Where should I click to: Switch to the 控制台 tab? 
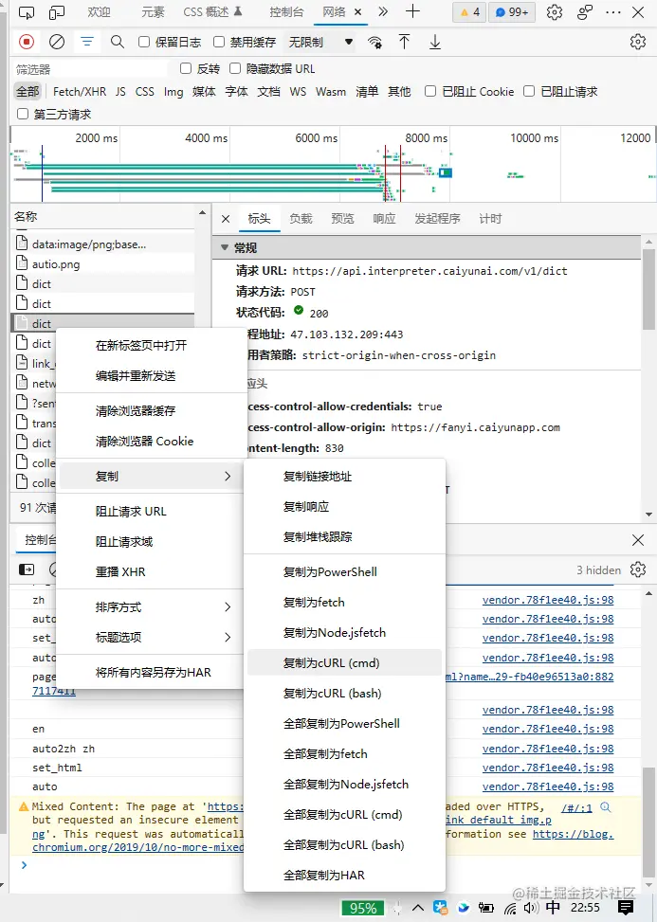286,11
